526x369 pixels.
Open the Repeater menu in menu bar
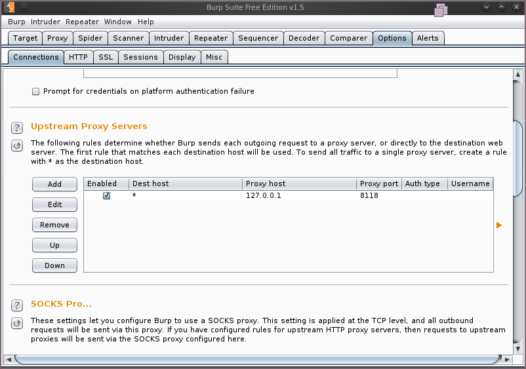(82, 22)
